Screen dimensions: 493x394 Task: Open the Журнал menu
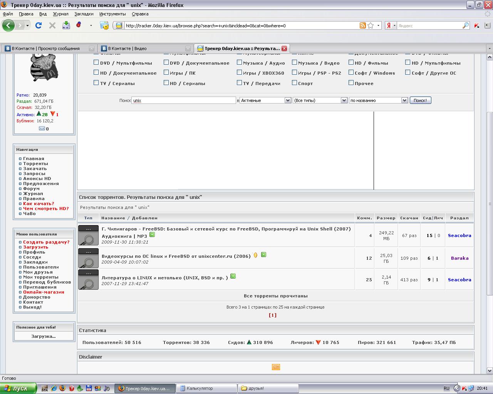pos(60,14)
